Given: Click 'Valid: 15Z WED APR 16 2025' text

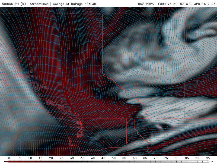Looking at the screenshot, I should [192, 4].
